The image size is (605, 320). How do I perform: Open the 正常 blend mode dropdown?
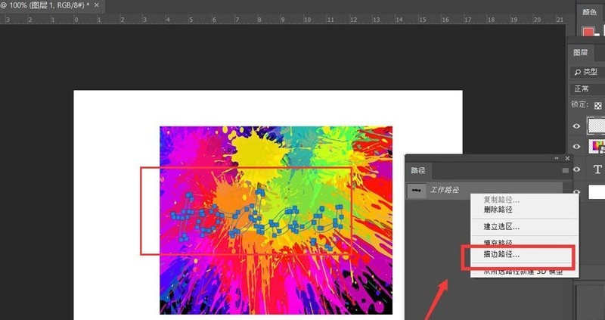click(x=588, y=89)
